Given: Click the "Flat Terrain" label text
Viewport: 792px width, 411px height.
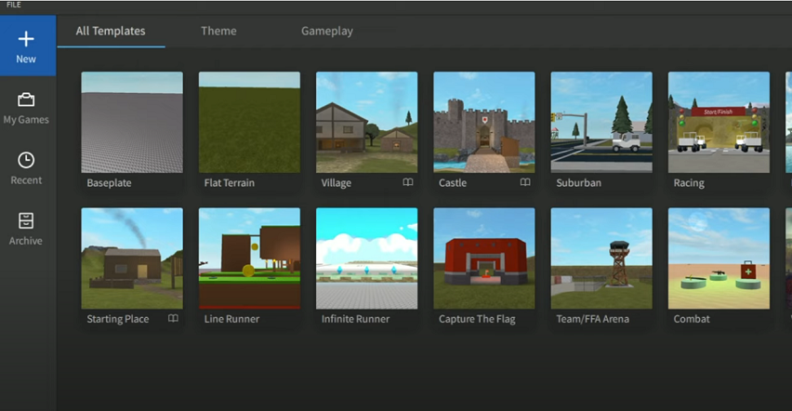Looking at the screenshot, I should click(230, 183).
